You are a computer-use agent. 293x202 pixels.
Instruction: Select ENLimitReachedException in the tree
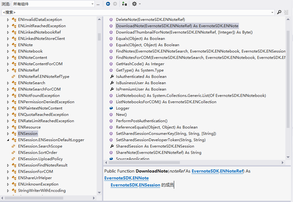42,26
